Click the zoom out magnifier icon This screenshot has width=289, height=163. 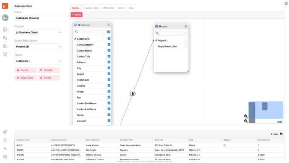[246, 121]
